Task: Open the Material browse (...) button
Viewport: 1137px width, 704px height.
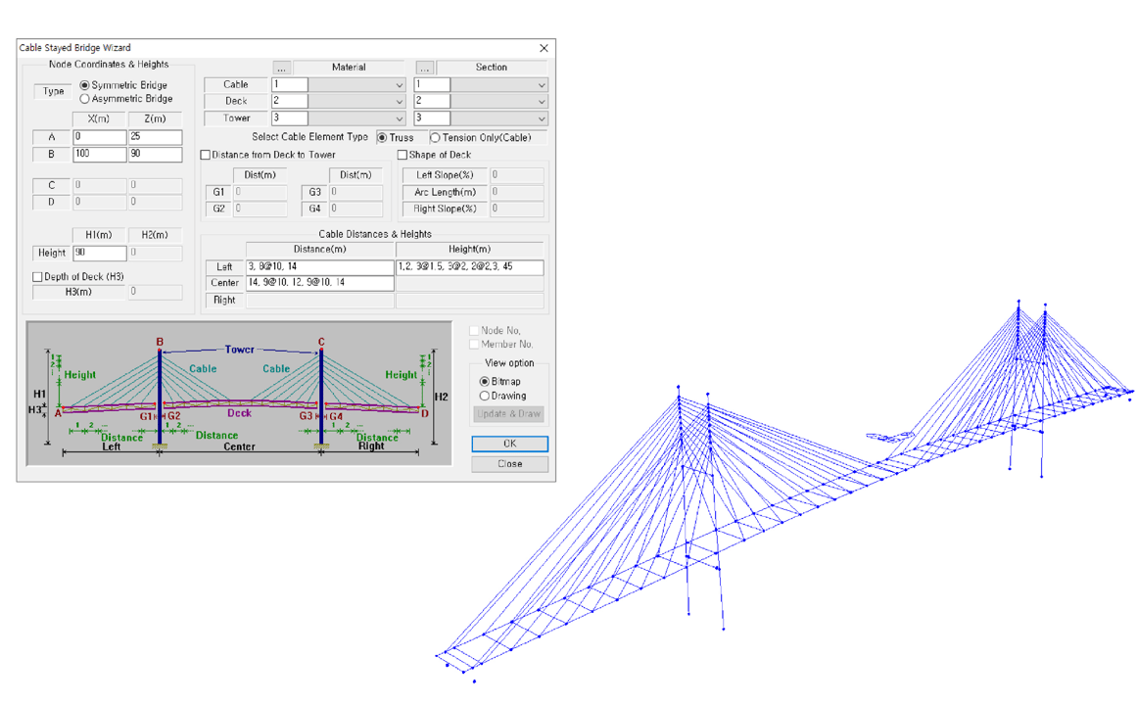Action: click(282, 68)
